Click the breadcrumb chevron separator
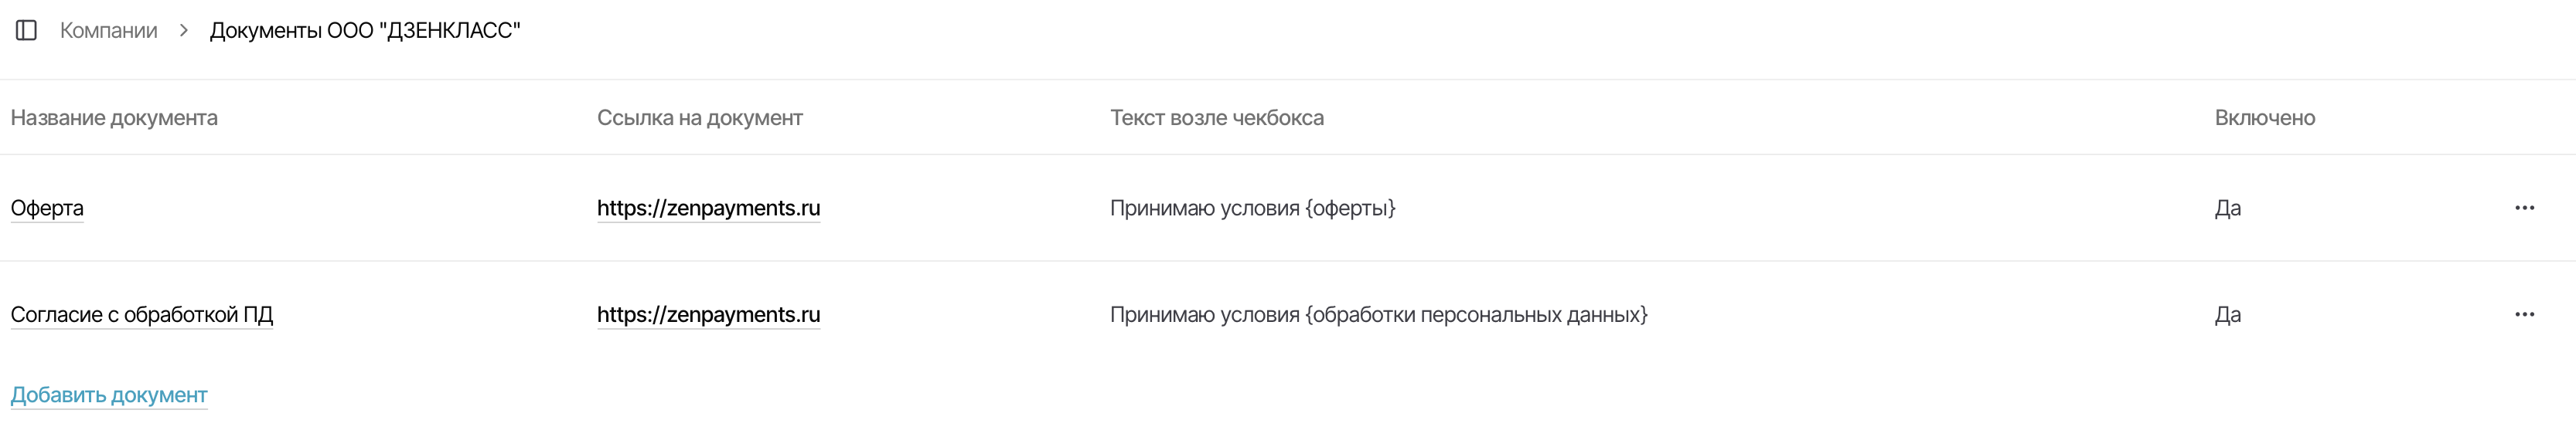2576x437 pixels. [184, 31]
